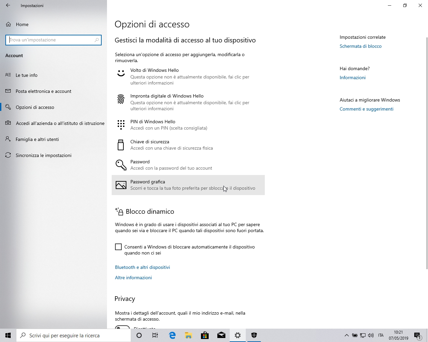This screenshot has width=428, height=342.
Task: Click the fingerprint icon
Action: pos(121,99)
